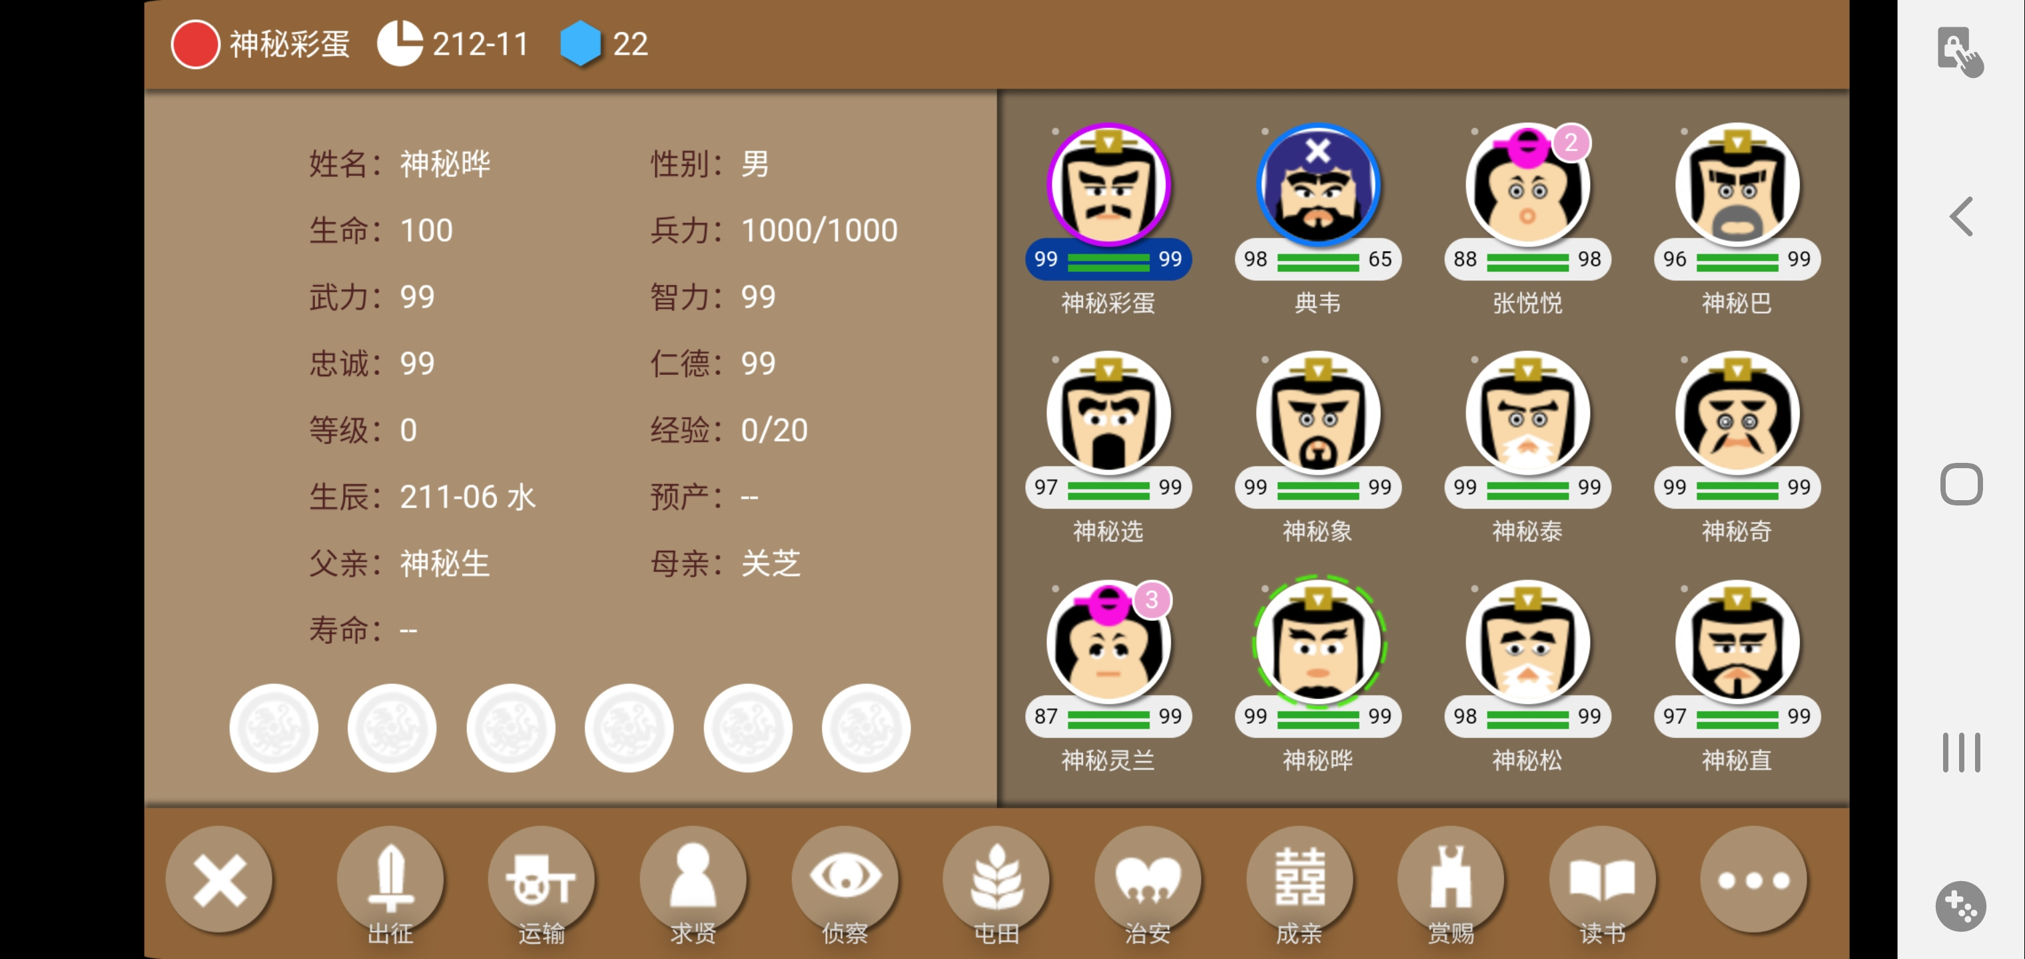This screenshot has height=959, width=2025.
Task: Tap the first empty item slot
Action: tap(274, 728)
